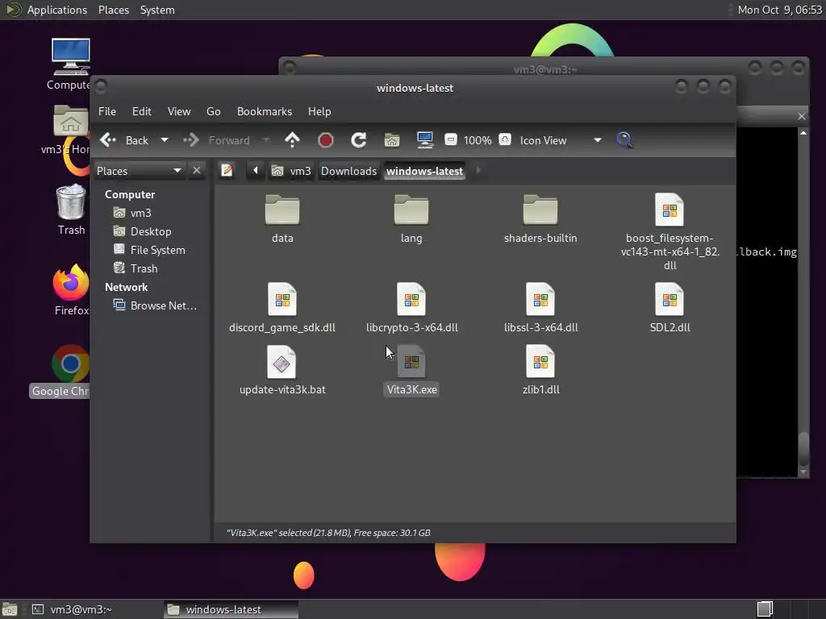Select libssl-3-x64.dll file
This screenshot has height=619, width=826.
pos(540,307)
